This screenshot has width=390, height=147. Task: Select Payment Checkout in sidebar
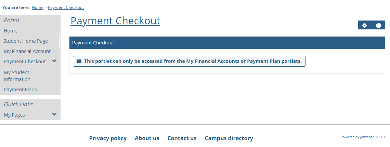(x=25, y=62)
